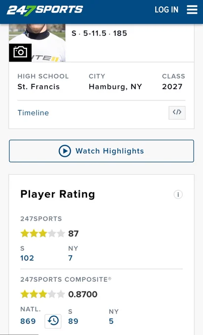Open the Timeline link
Image resolution: width=203 pixels, height=335 pixels.
coord(33,113)
